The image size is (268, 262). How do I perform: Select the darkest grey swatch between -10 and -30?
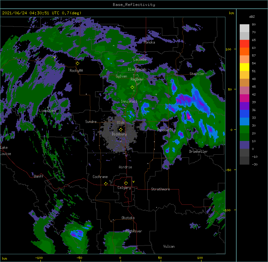tap(244, 161)
